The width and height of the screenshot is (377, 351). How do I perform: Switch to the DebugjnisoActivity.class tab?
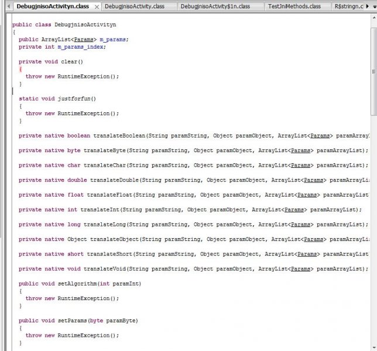pos(135,6)
